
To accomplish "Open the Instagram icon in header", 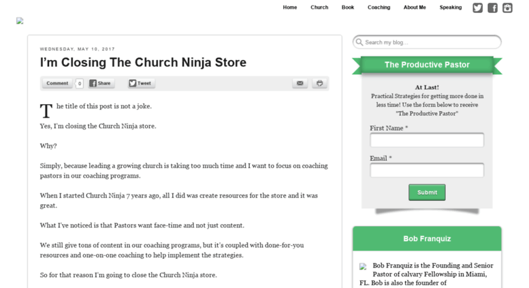I will [507, 7].
